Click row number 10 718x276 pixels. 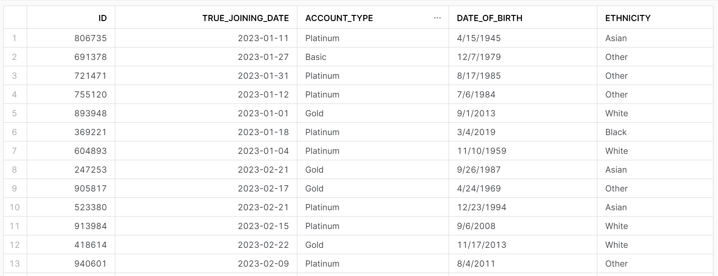15,207
